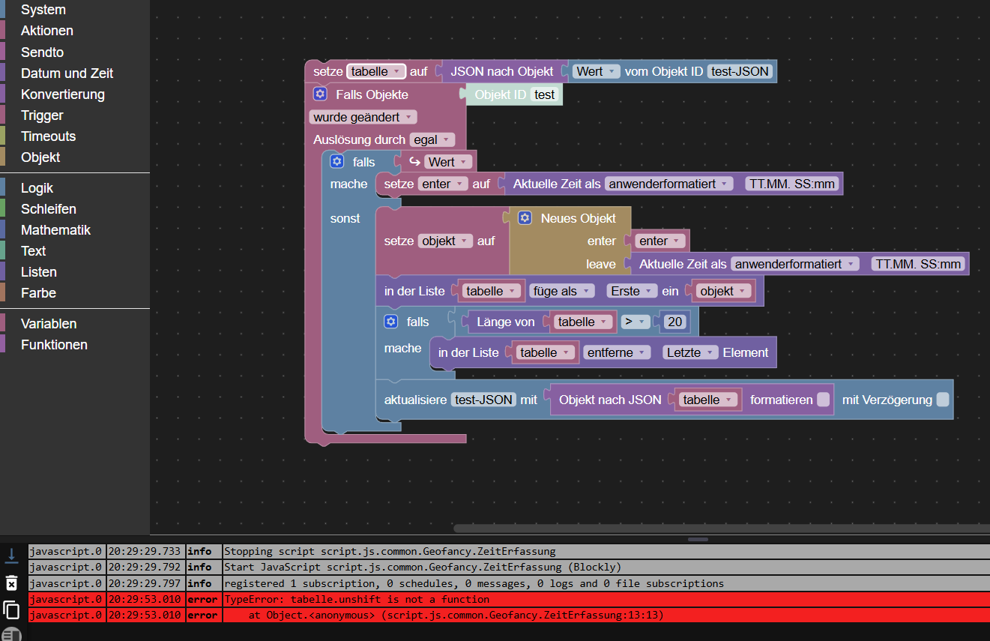Click the 'test-JSON' object ID field in aktualisiere block
The image size is (990, 641).
[x=483, y=400]
